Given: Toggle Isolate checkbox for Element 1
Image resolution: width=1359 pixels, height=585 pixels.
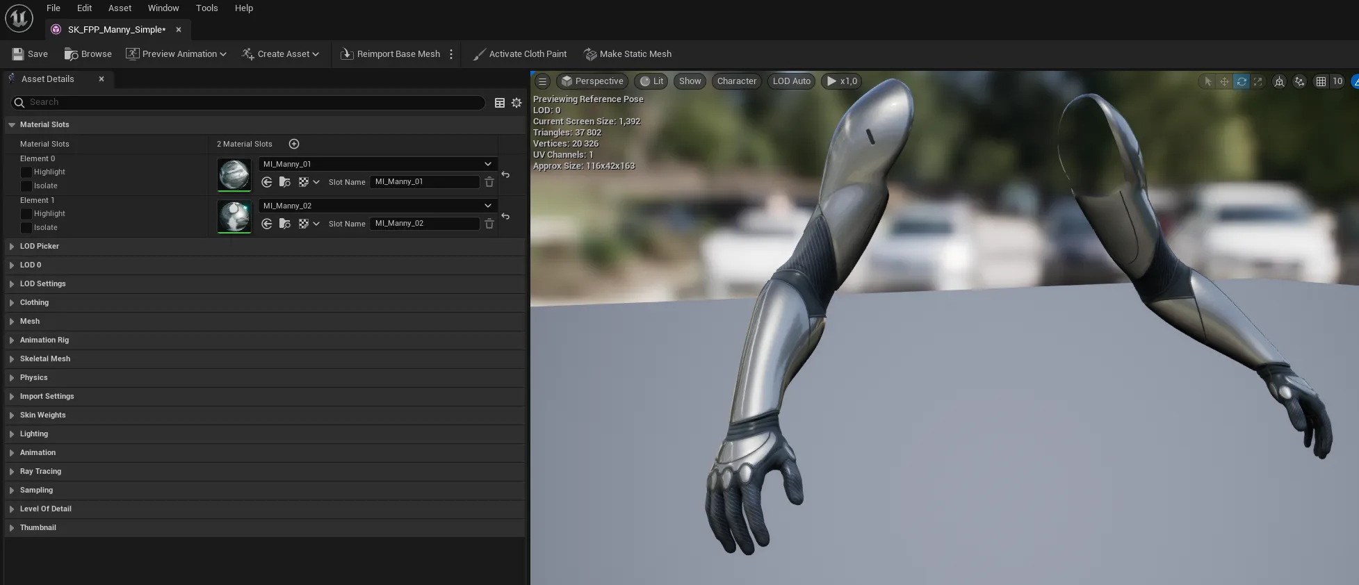Looking at the screenshot, I should pyautogui.click(x=26, y=228).
